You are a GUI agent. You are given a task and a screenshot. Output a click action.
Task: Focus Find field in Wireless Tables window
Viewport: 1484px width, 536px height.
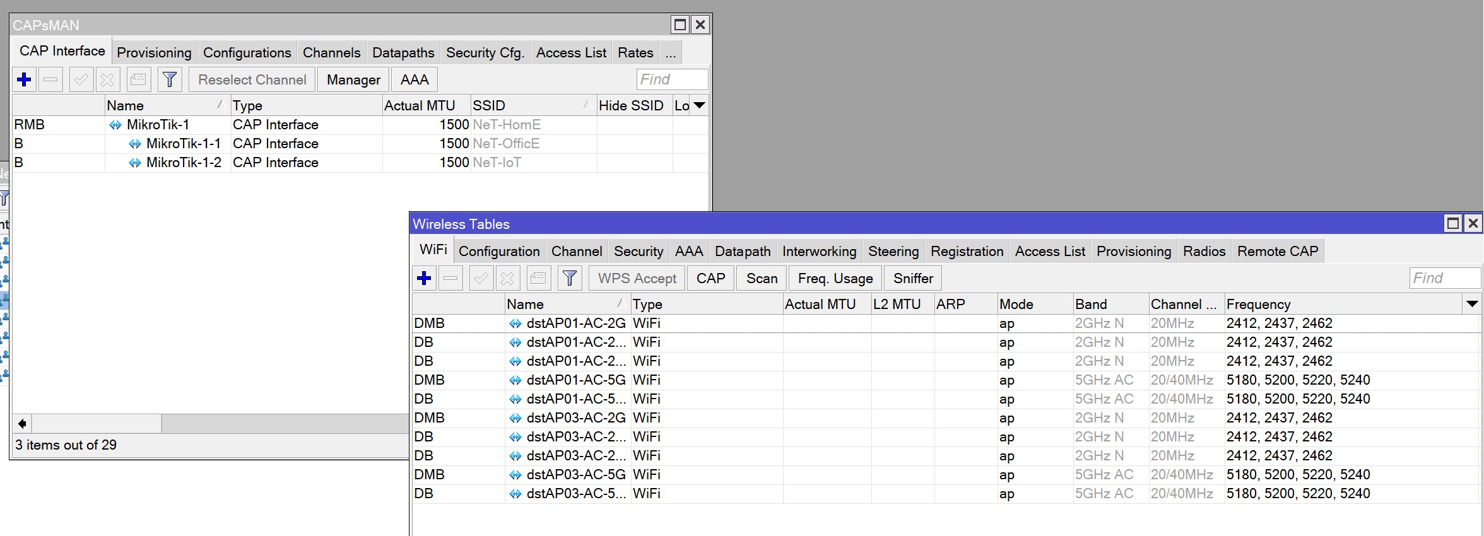pos(1445,278)
